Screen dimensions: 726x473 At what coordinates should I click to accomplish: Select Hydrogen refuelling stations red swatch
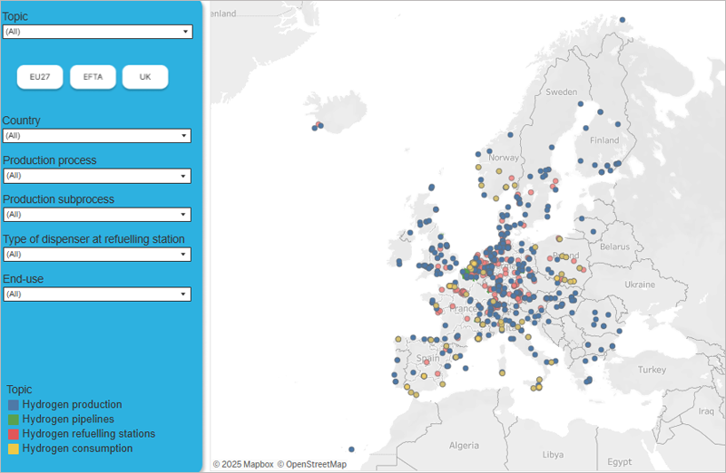pyautogui.click(x=13, y=434)
